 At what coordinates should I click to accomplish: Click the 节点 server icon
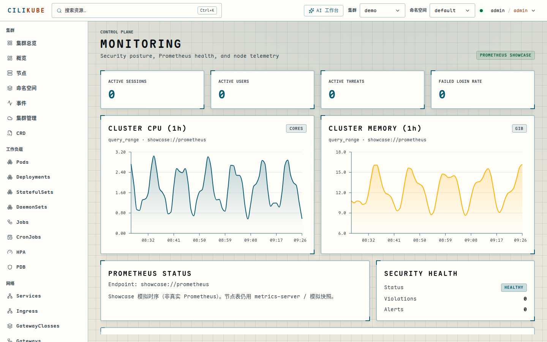(10, 73)
